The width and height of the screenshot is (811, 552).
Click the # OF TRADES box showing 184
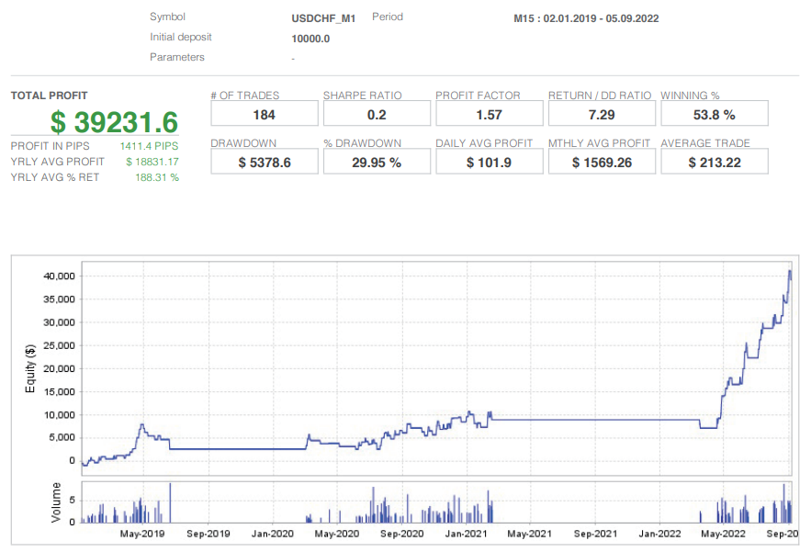pos(265,113)
